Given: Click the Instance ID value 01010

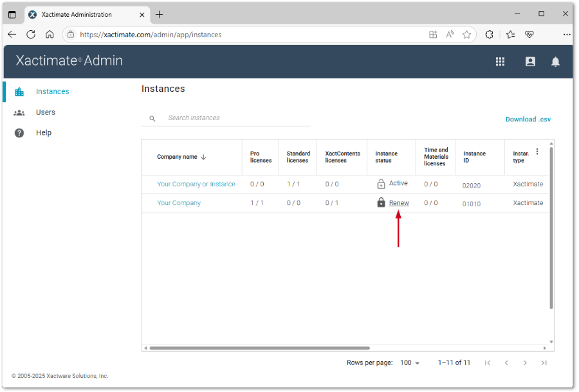Looking at the screenshot, I should tap(471, 204).
